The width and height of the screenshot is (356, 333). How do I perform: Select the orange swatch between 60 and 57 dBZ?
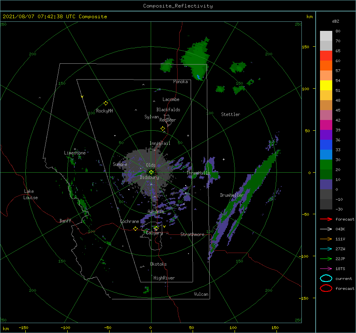pos(326,66)
